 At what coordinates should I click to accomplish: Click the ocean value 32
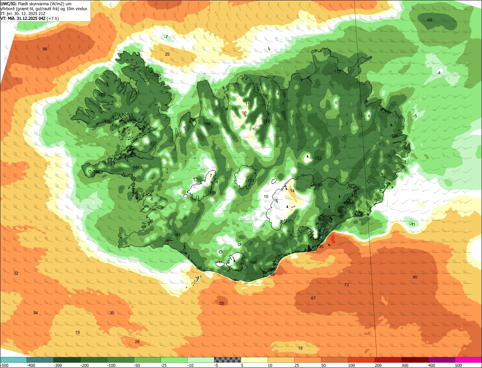click(x=16, y=273)
